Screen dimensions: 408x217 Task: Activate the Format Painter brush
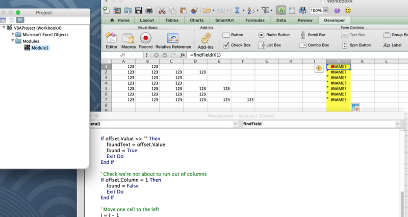194,10
